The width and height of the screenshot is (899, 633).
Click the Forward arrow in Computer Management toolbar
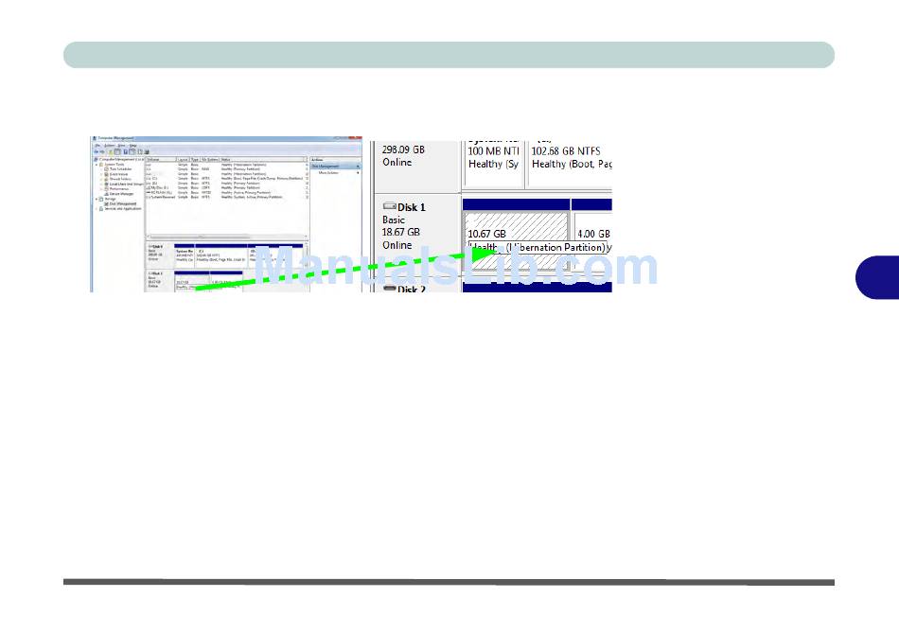coord(100,151)
